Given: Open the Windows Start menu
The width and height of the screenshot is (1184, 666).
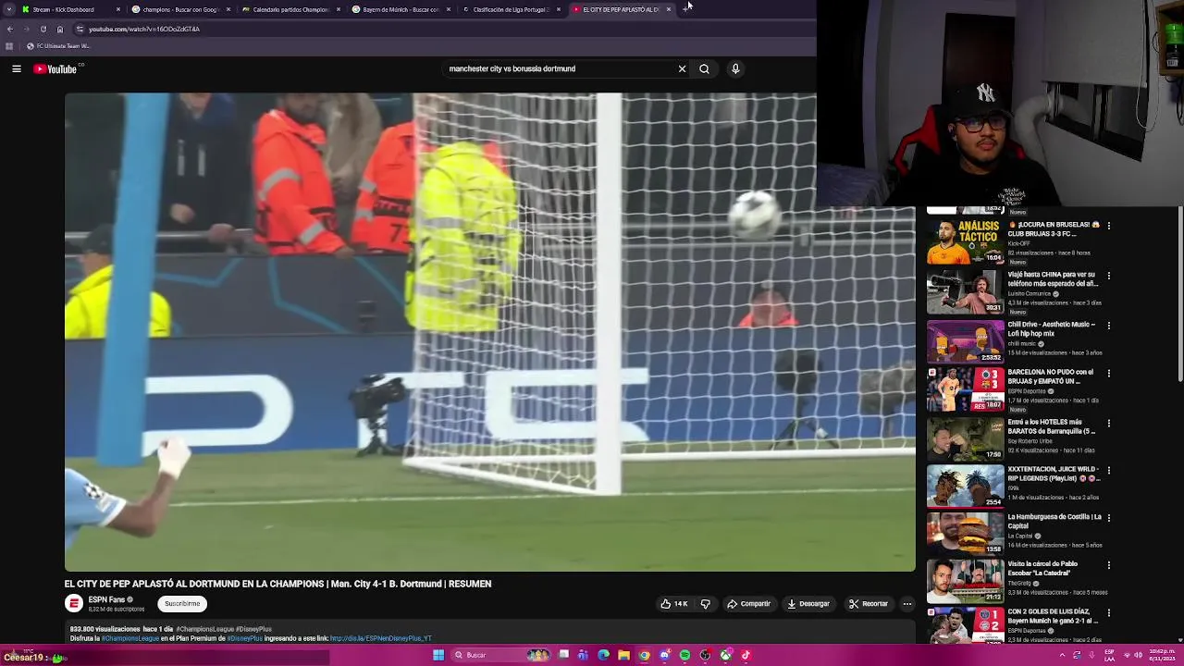Looking at the screenshot, I should [438, 655].
